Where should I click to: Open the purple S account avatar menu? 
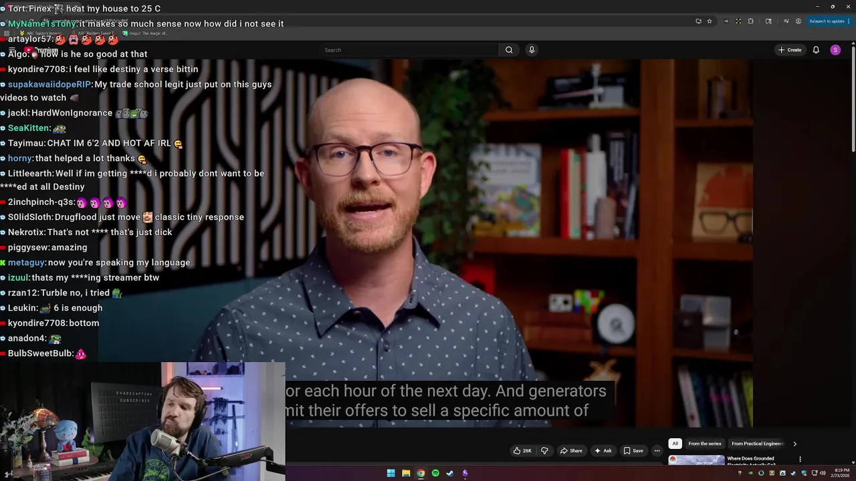pyautogui.click(x=835, y=50)
